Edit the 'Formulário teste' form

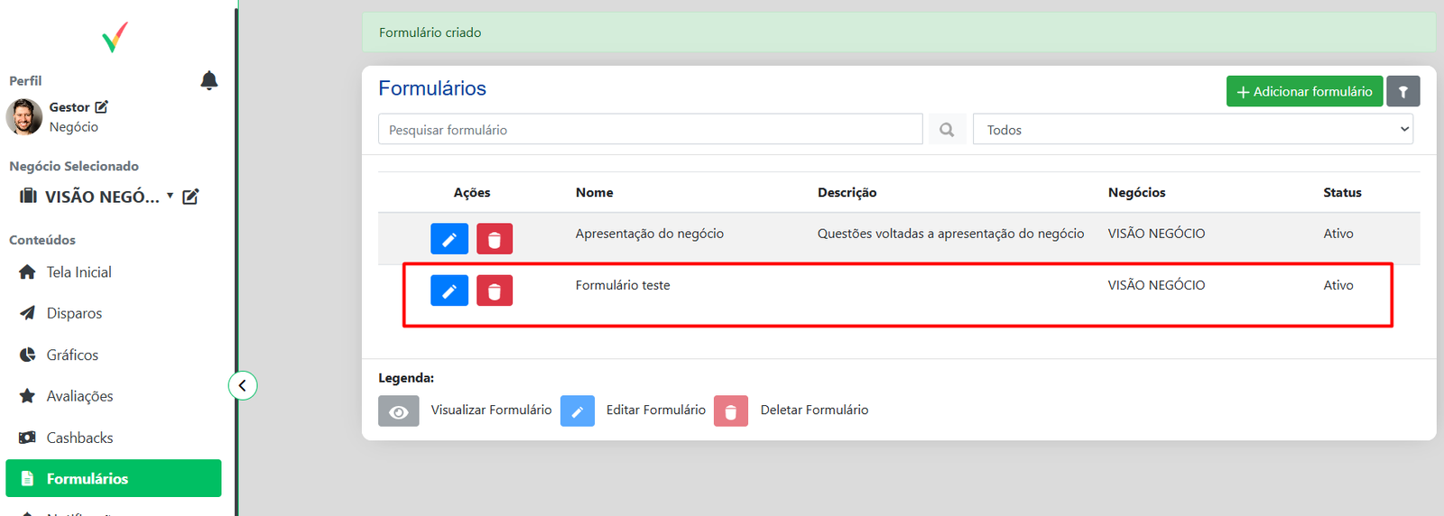pos(449,290)
